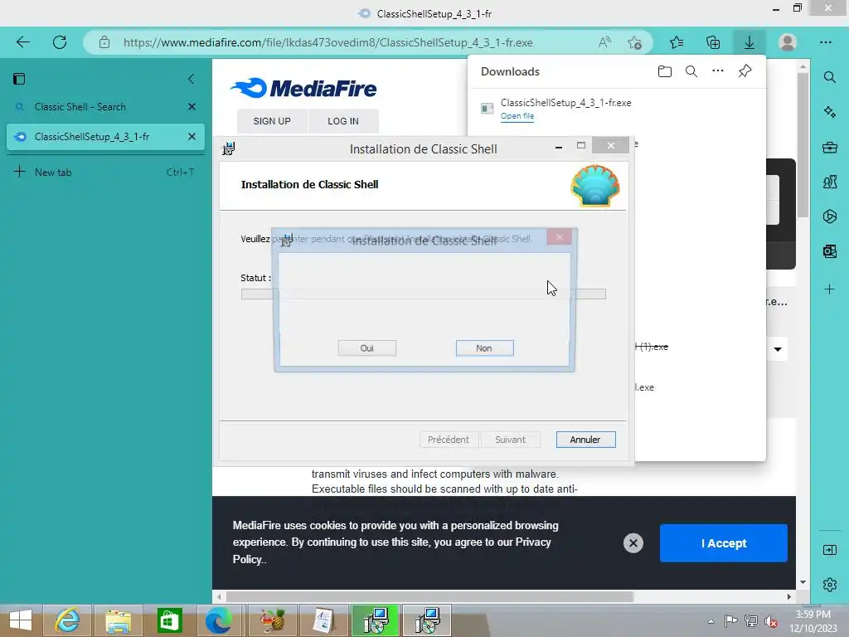Dismiss the cookie banner with X
This screenshot has width=849, height=637.
pyautogui.click(x=633, y=542)
